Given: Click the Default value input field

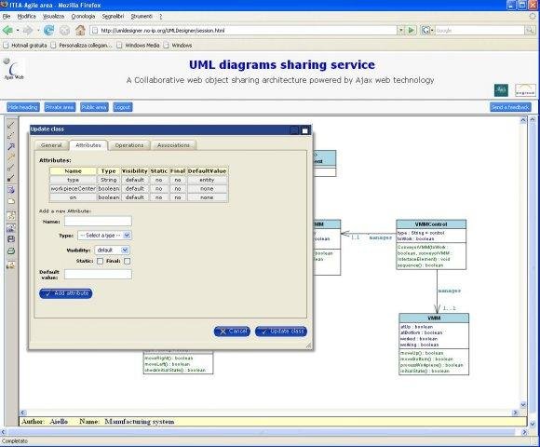Looking at the screenshot, I should 98,274.
